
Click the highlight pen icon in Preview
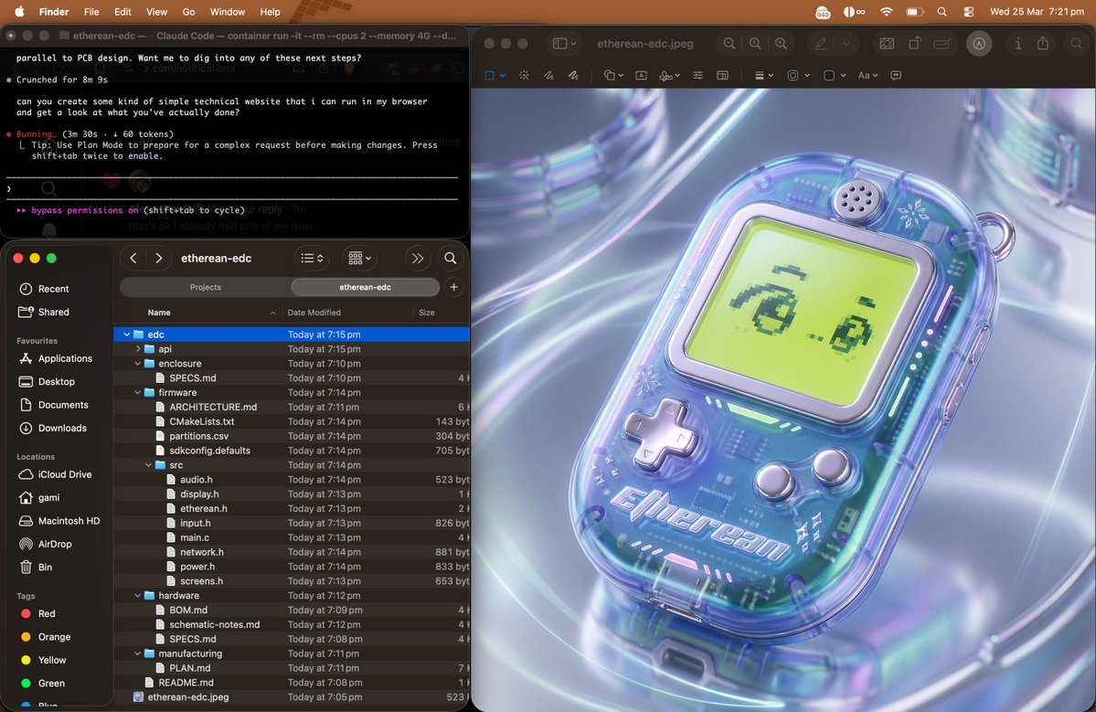pyautogui.click(x=821, y=43)
